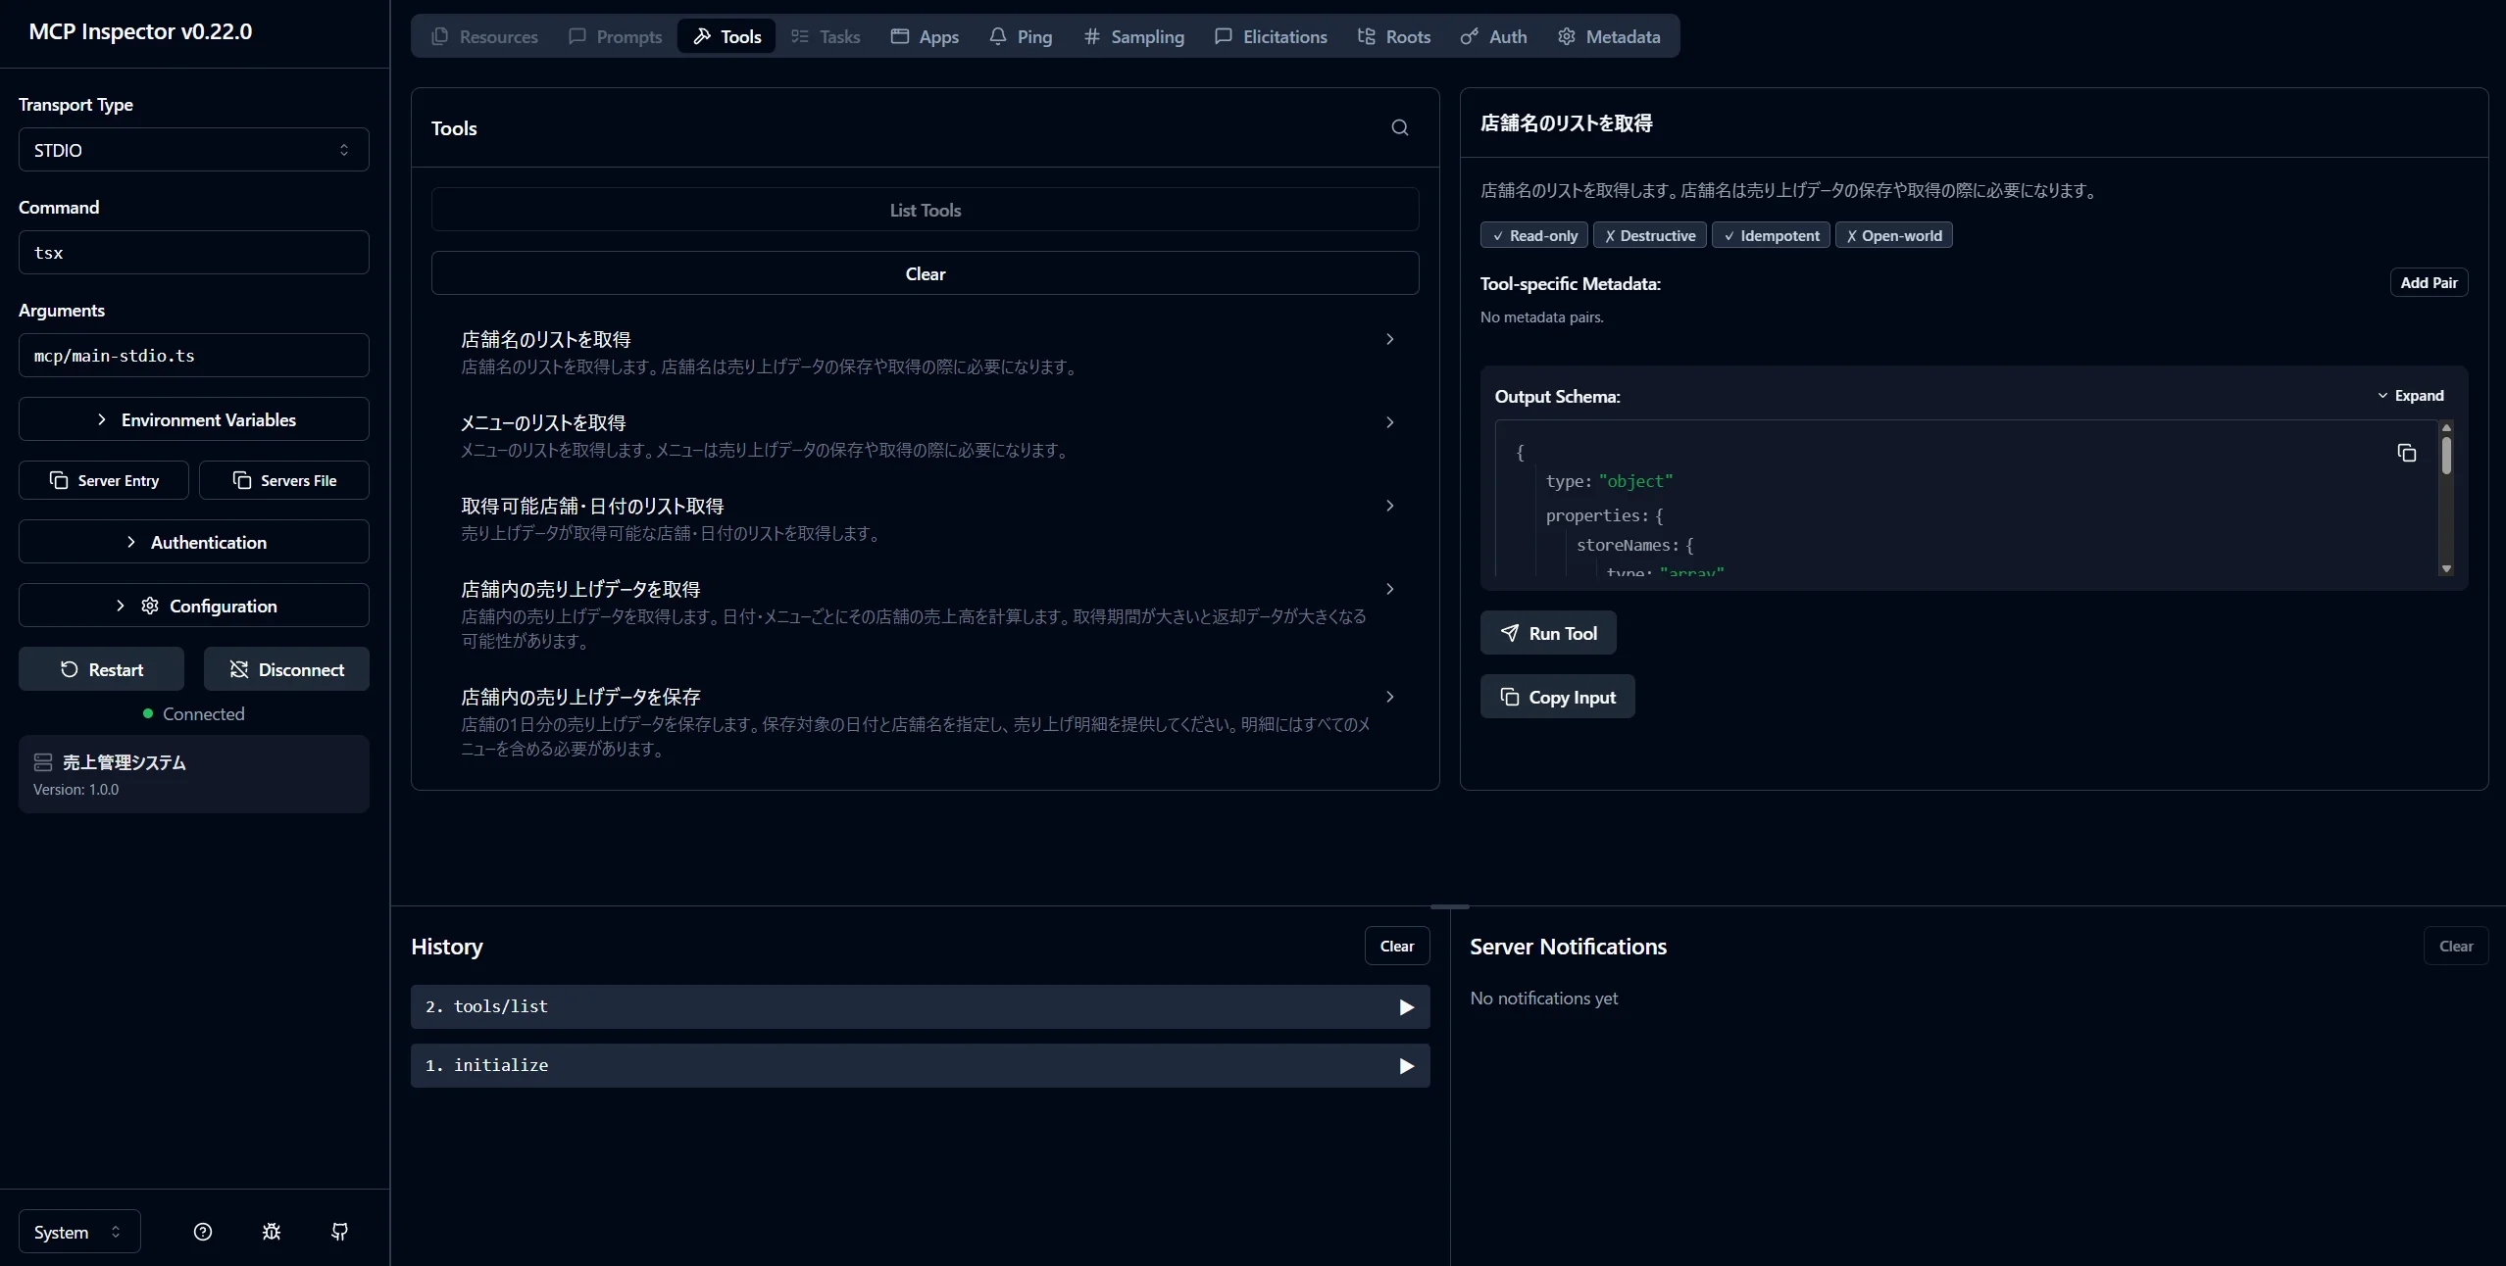
Task: Expand the initialize history play arrow
Action: point(1406,1066)
